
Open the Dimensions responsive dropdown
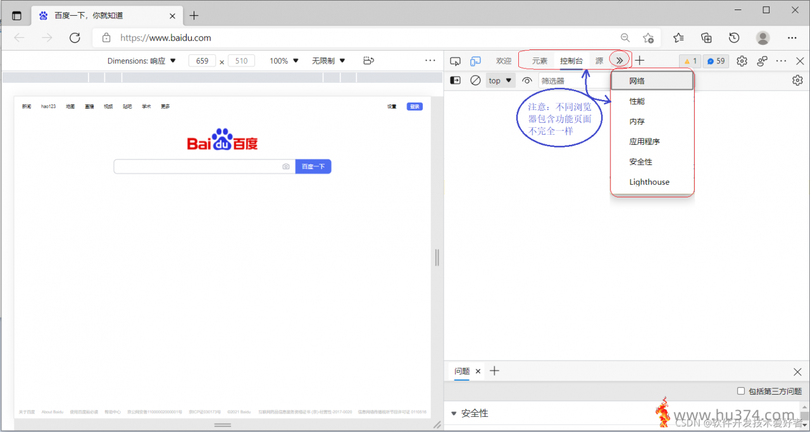coord(142,61)
